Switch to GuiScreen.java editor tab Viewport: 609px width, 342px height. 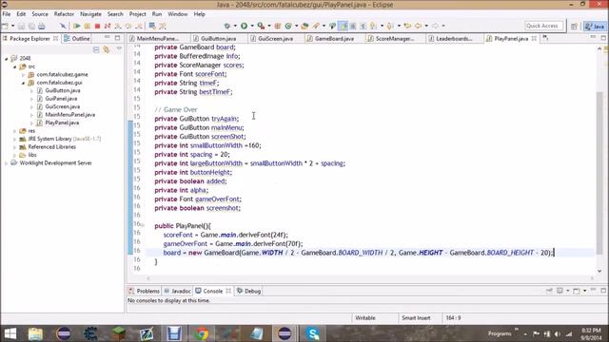click(x=275, y=38)
